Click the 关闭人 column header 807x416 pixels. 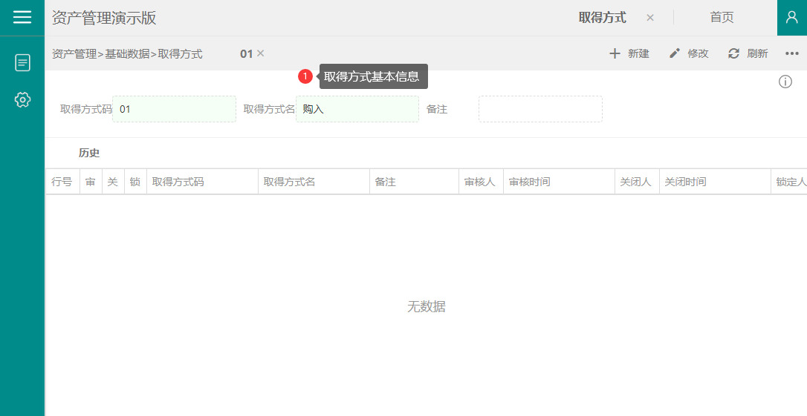[637, 182]
